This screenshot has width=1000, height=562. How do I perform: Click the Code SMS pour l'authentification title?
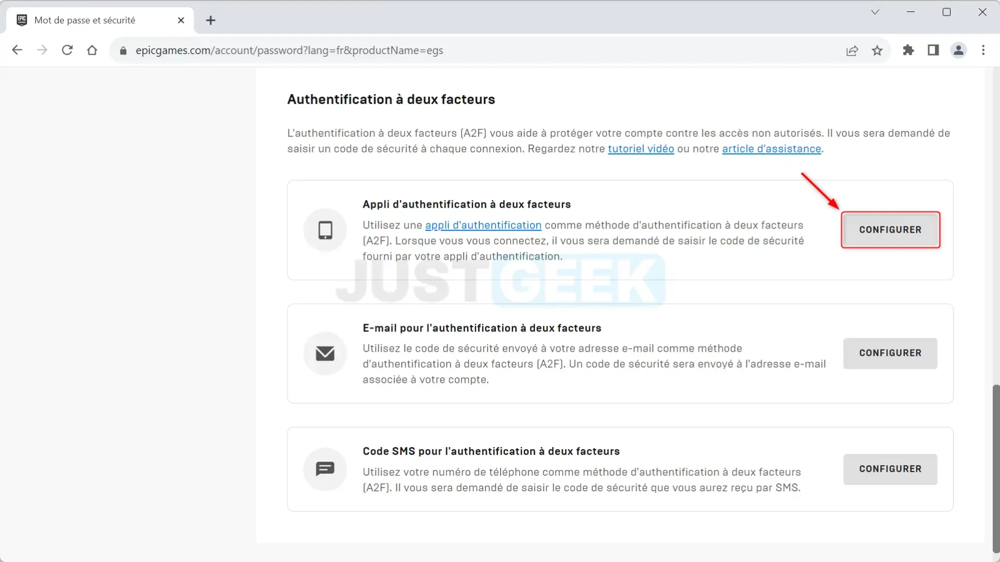pyautogui.click(x=491, y=451)
